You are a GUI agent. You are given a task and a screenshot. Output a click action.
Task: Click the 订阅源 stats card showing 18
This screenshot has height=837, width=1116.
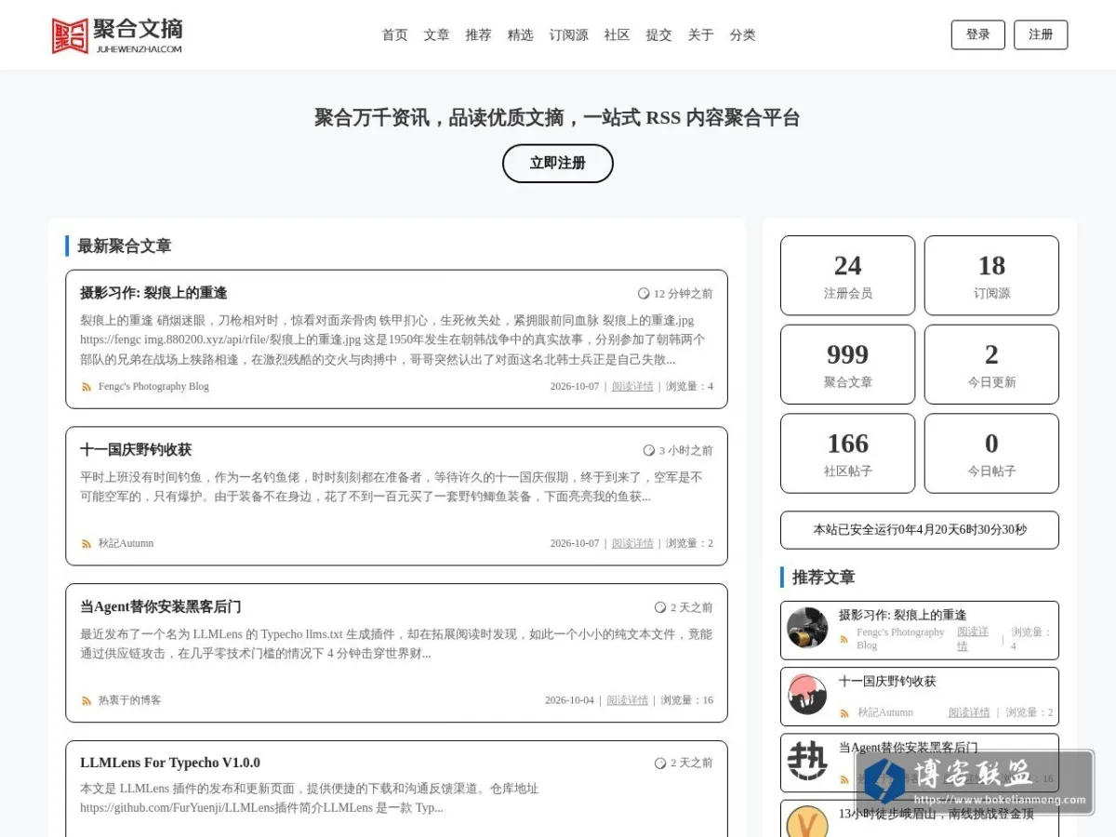[x=991, y=275]
